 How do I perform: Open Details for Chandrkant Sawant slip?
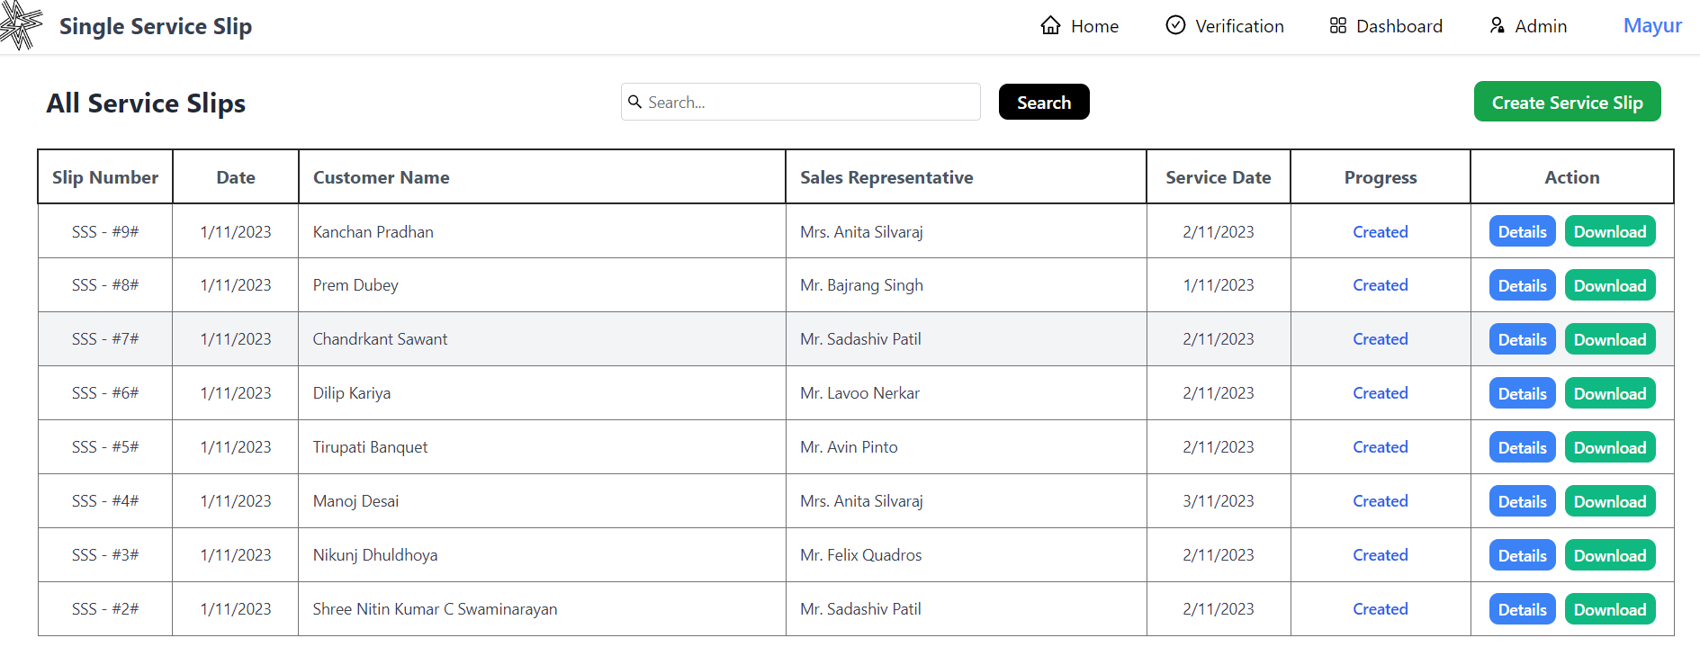click(x=1522, y=339)
